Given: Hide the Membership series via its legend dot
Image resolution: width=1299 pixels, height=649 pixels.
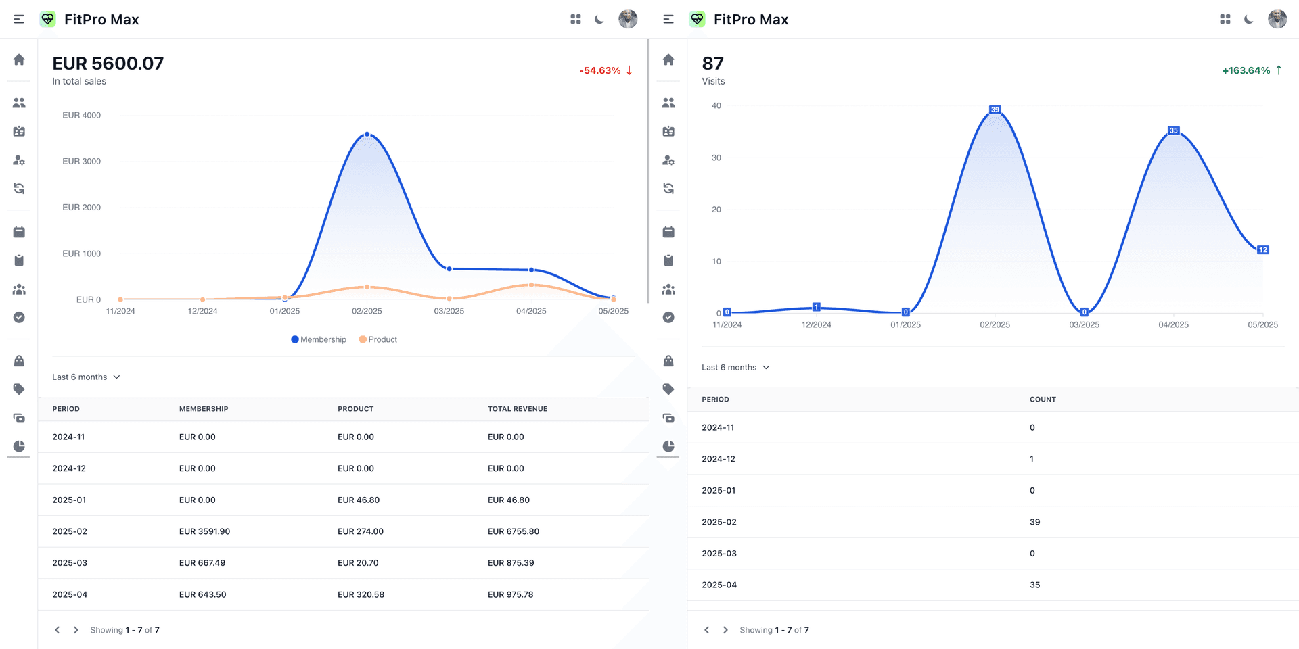Looking at the screenshot, I should pyautogui.click(x=294, y=339).
